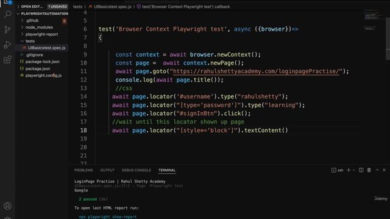This screenshot has width=390, height=219.
Task: Click line number 9 in gutter
Action: pyautogui.click(x=85, y=54)
